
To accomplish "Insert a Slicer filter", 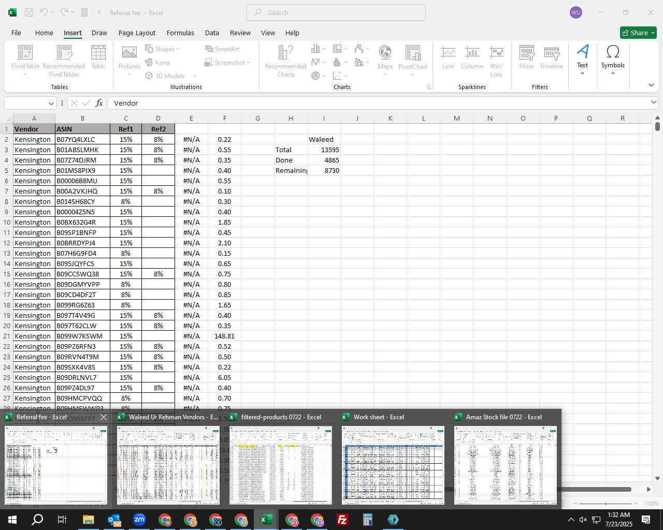I will point(527,57).
